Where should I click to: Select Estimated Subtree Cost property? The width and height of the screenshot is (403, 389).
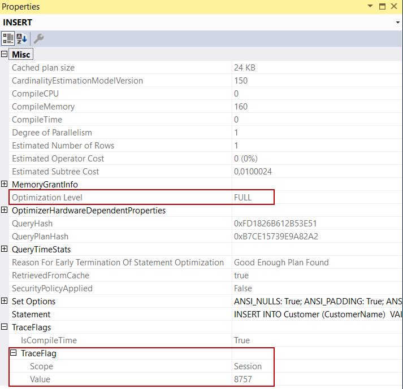(55, 172)
